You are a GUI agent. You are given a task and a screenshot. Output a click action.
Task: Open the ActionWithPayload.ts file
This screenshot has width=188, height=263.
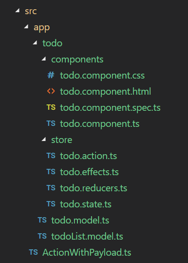click(87, 252)
